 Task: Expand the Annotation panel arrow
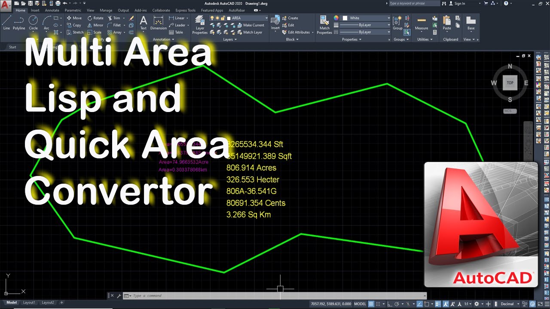(x=173, y=39)
